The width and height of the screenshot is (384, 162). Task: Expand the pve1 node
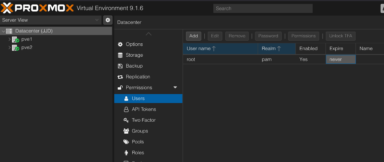pos(9,39)
